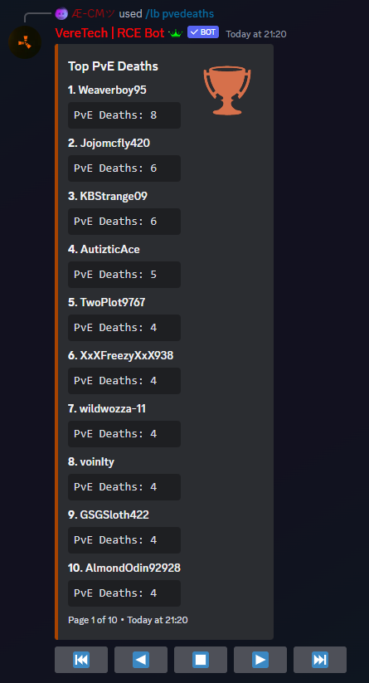Screen dimensions: 369x683
Task: Click the green crown role icon
Action: (176, 33)
